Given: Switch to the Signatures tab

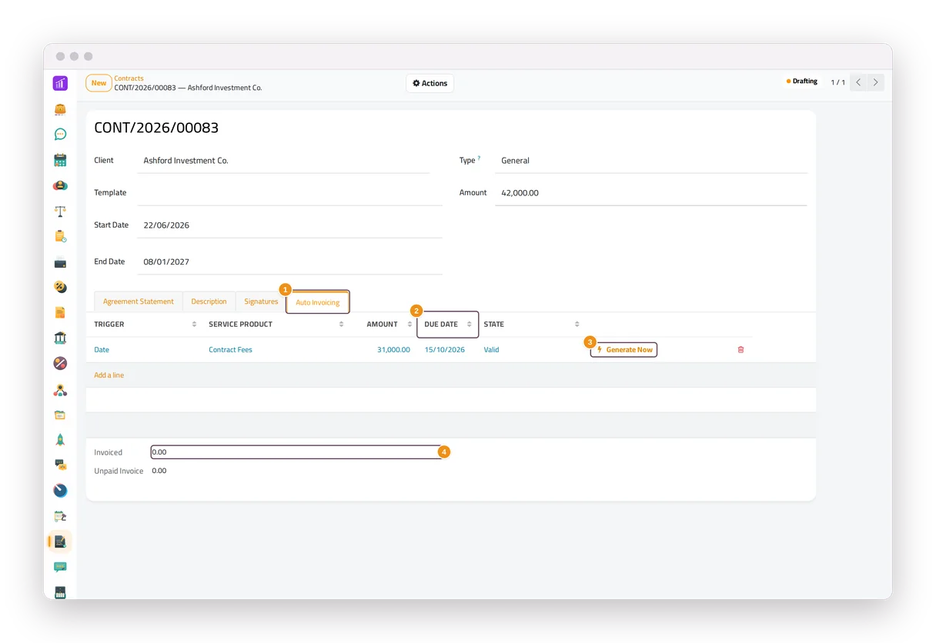Looking at the screenshot, I should 261,302.
